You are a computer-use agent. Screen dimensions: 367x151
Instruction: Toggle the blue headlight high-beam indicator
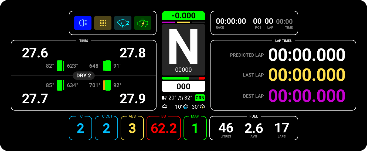pyautogui.click(x=83, y=23)
